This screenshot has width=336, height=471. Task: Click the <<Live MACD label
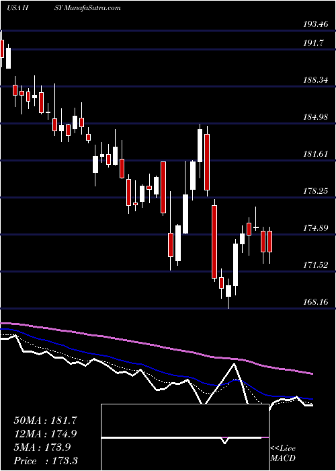283,454
